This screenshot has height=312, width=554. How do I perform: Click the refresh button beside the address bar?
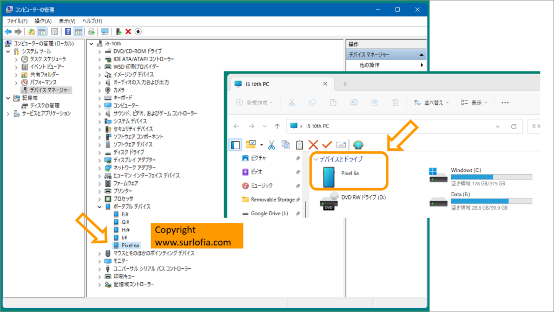(513, 126)
